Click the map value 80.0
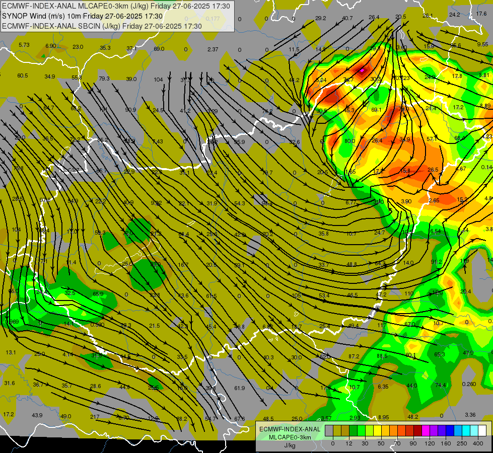 [x=349, y=141]
